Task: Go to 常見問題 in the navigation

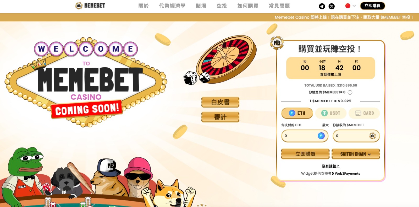Action: coord(279,6)
